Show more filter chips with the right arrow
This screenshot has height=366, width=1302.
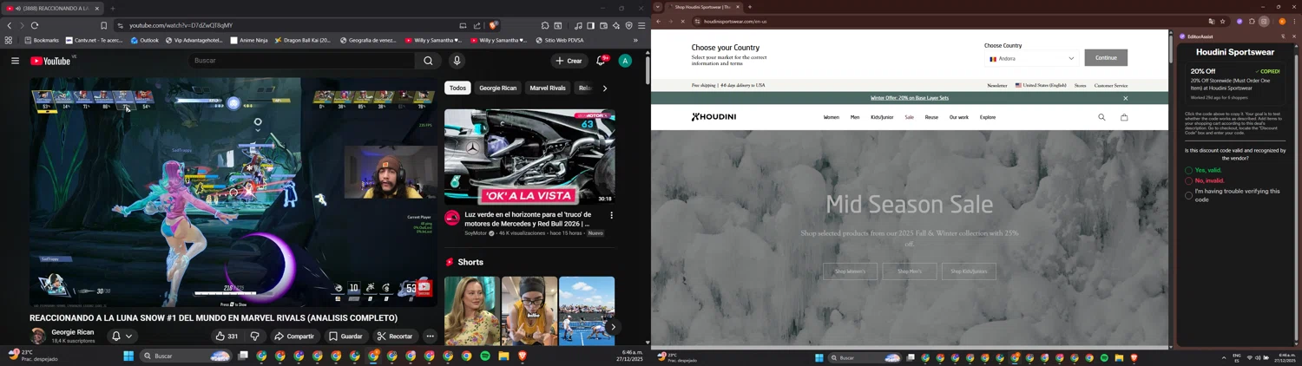(x=605, y=88)
